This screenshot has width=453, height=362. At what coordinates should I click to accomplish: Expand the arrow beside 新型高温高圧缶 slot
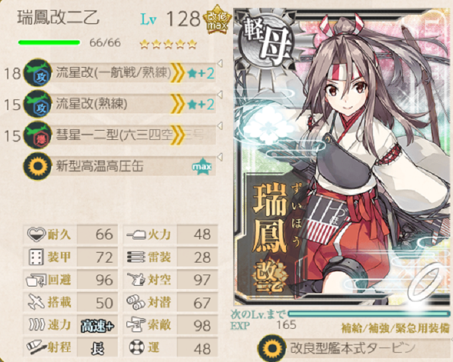(220, 157)
